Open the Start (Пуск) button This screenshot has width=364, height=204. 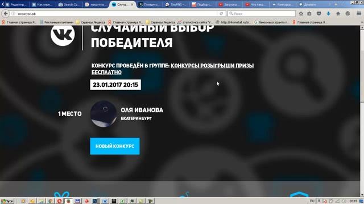coord(7,201)
